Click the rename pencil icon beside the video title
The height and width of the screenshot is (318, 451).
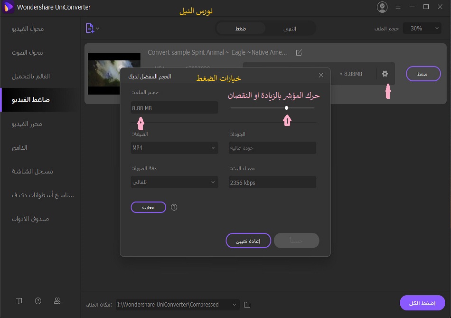pos(299,53)
